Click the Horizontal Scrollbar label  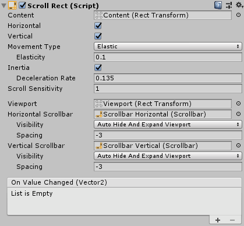(x=40, y=114)
